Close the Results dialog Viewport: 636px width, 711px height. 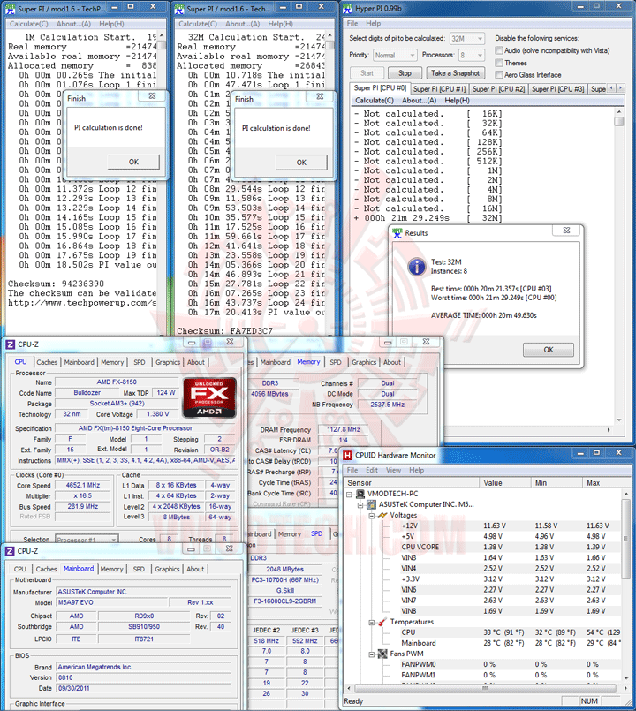566,230
